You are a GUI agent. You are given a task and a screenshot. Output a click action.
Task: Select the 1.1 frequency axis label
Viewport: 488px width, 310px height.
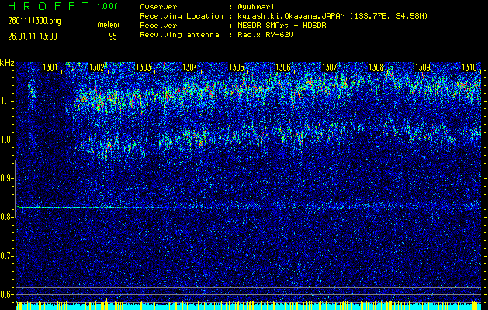(7, 101)
